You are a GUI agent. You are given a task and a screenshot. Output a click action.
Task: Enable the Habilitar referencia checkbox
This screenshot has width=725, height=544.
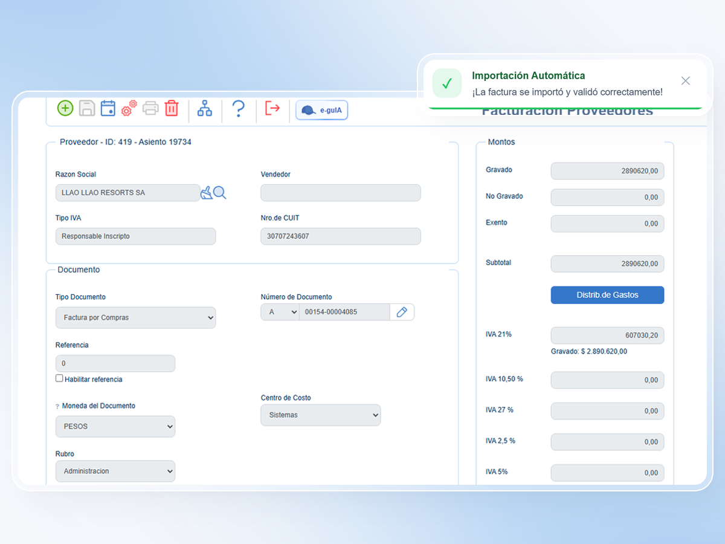click(59, 378)
